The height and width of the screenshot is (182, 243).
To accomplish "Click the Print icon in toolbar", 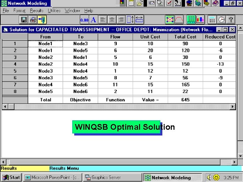I will click(x=33, y=20).
